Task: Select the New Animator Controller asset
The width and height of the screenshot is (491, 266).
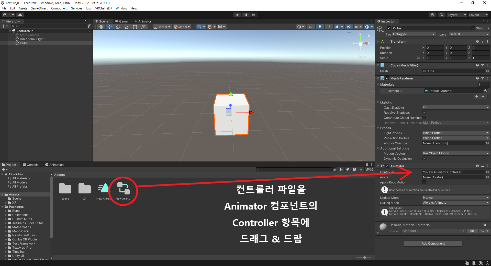Action: [123, 191]
